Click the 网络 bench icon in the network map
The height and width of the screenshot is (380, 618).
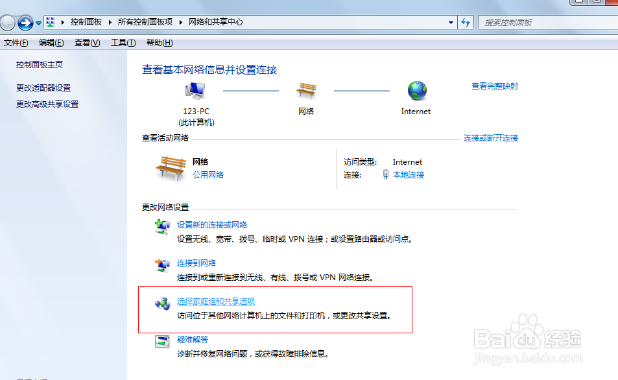tap(305, 91)
